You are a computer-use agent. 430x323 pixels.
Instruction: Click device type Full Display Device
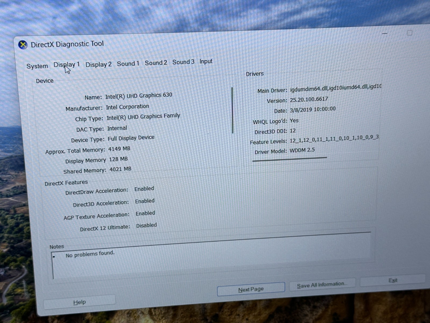(131, 138)
